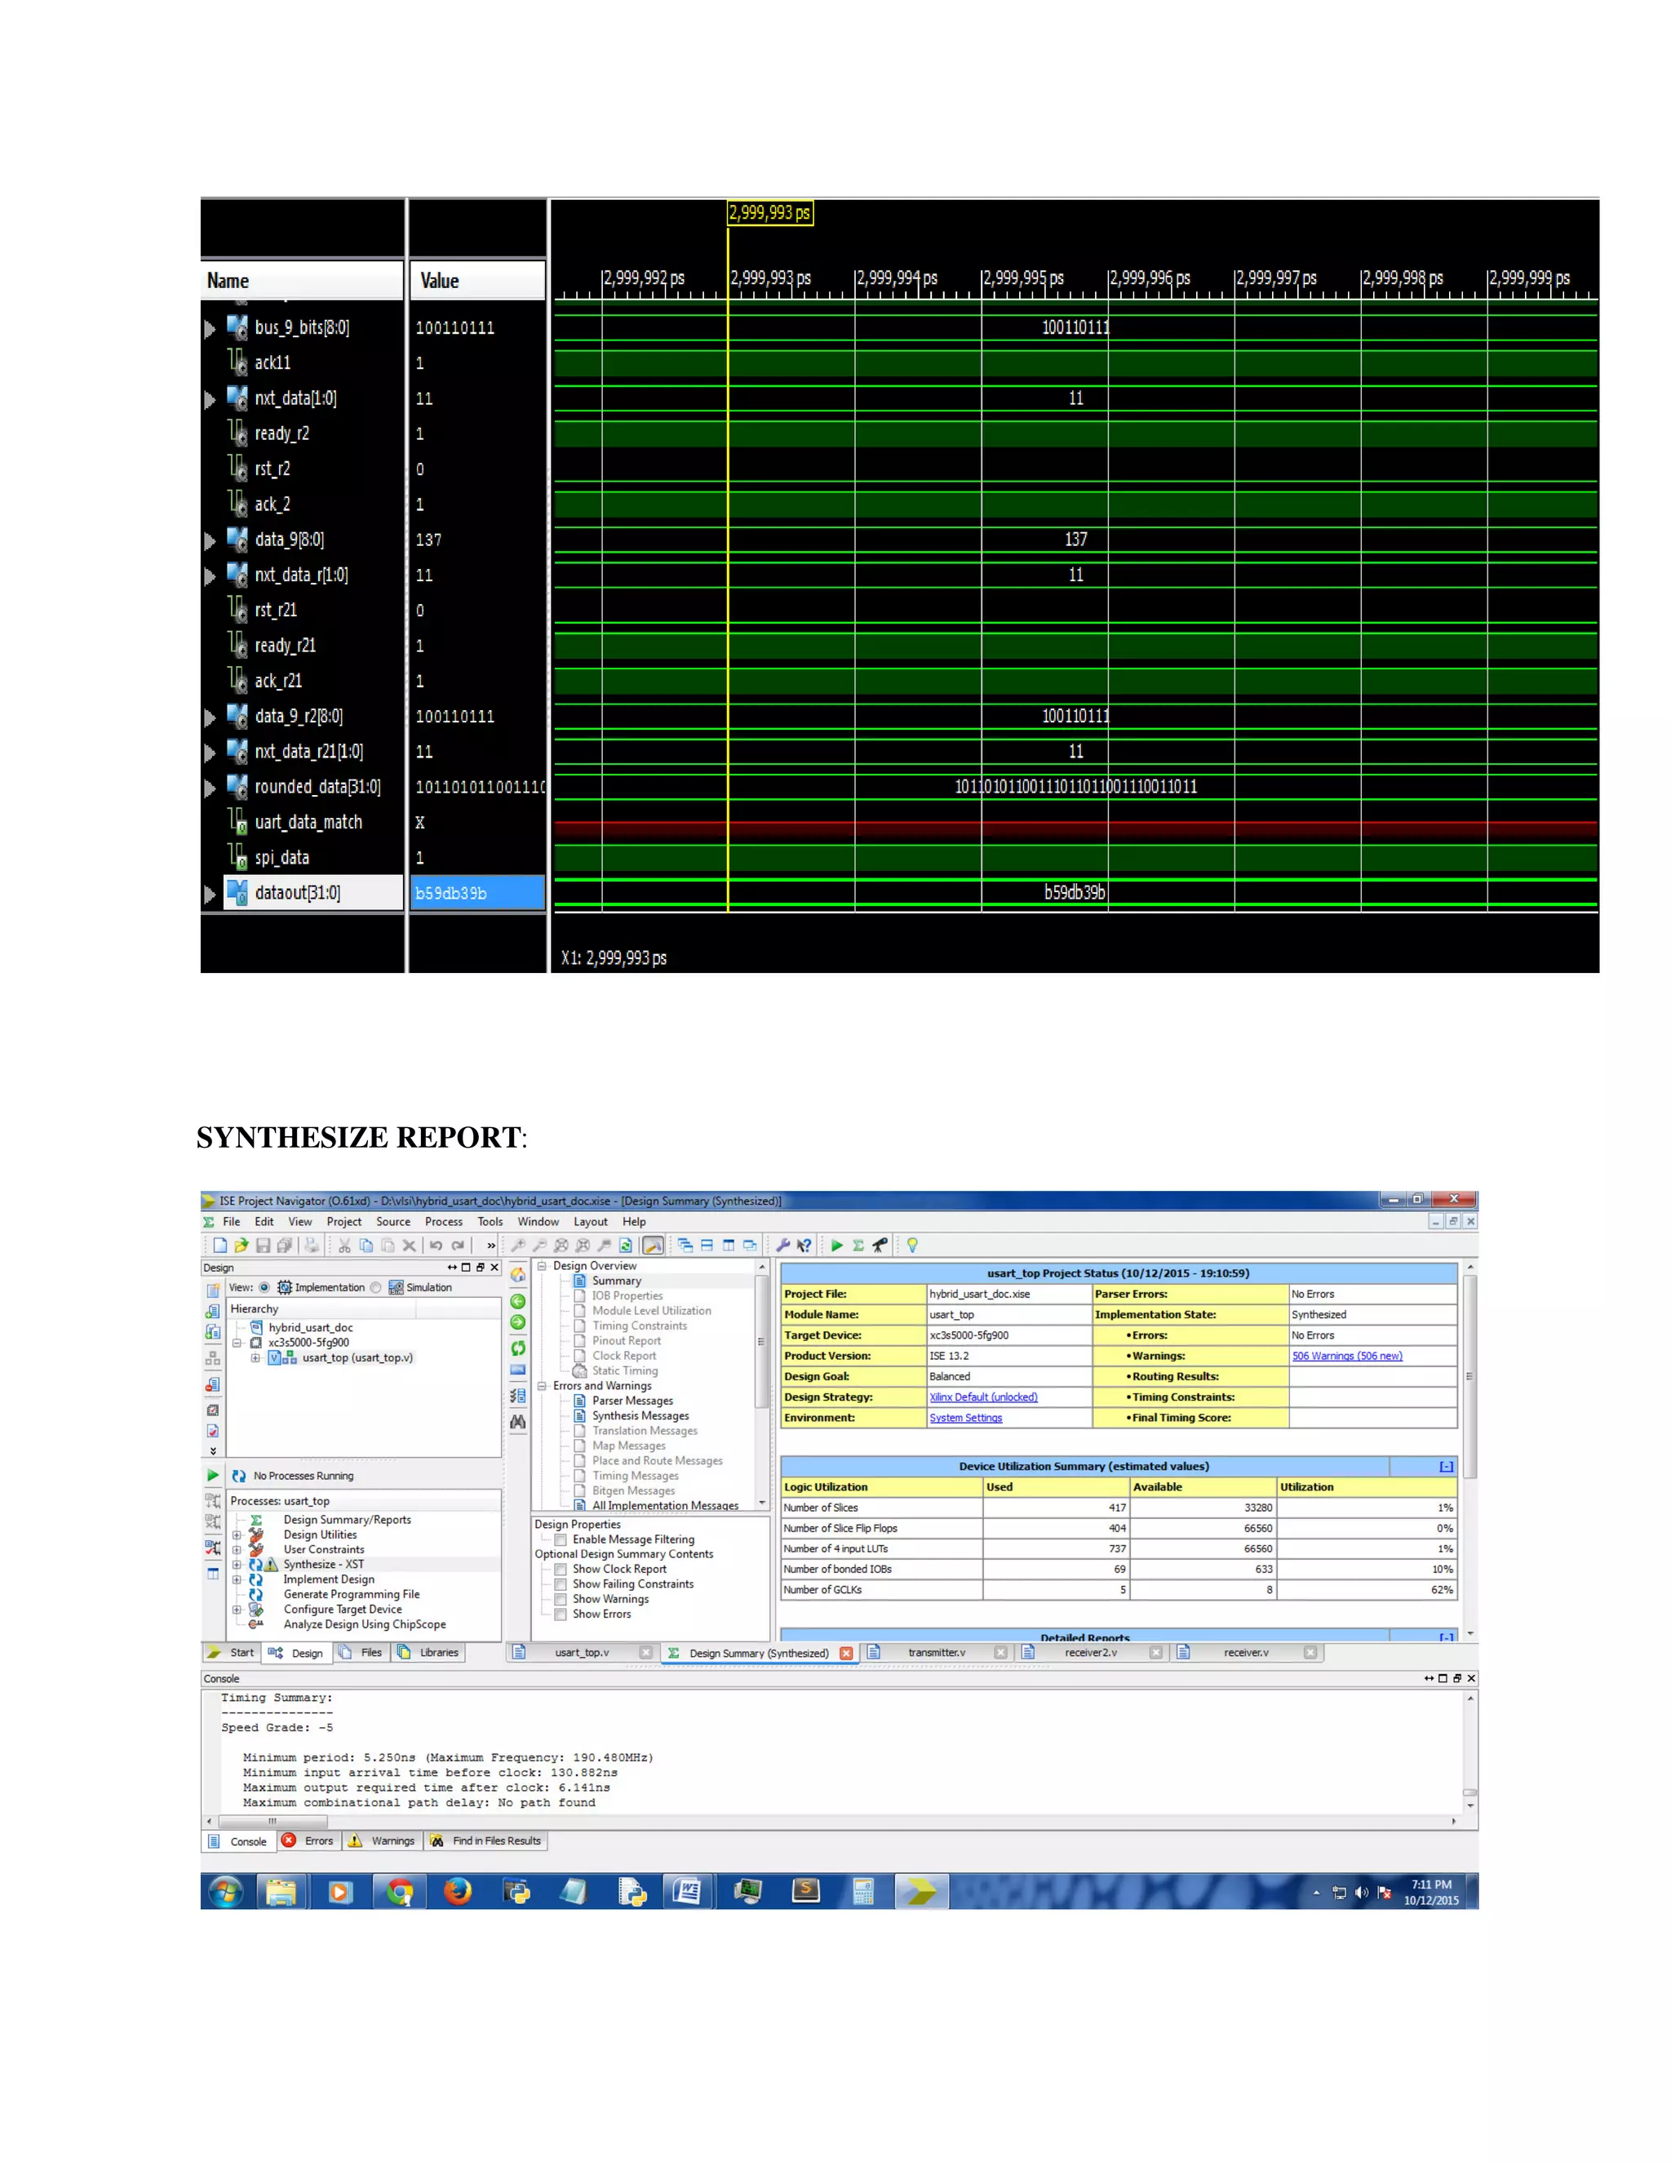Click the Cascade windows toolbar icon

pyautogui.click(x=685, y=1245)
